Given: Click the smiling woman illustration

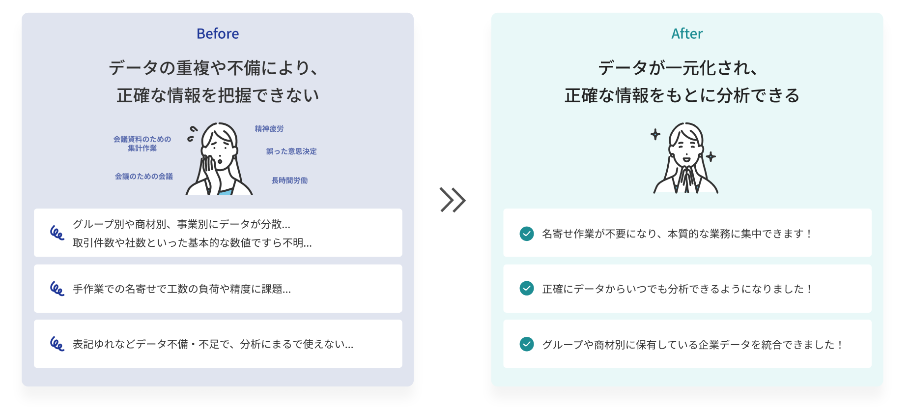Looking at the screenshot, I should 685,158.
